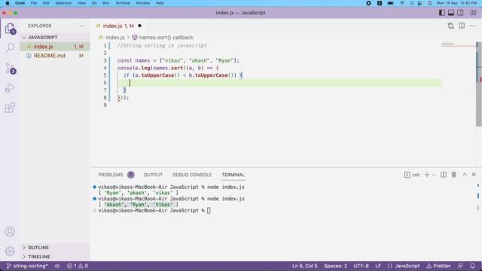482x271 pixels.
Task: Click the unsaved dot on index.js tab
Action: (139, 26)
